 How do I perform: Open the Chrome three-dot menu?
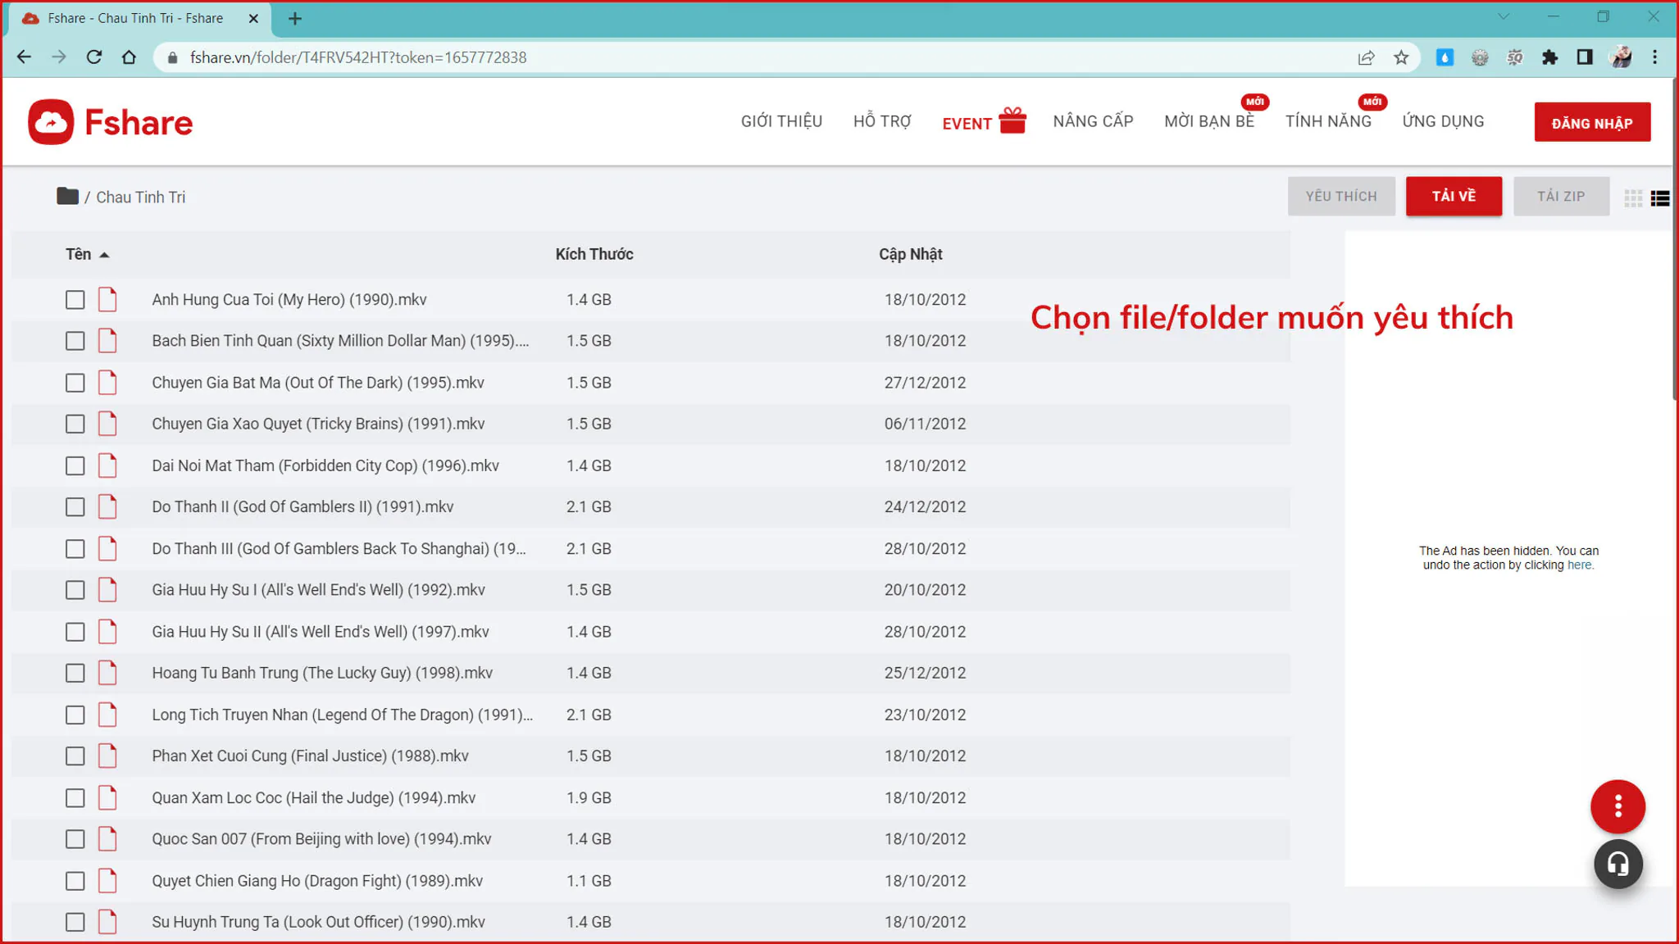point(1654,57)
